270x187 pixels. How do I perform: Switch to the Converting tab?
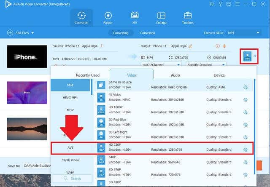121,33
